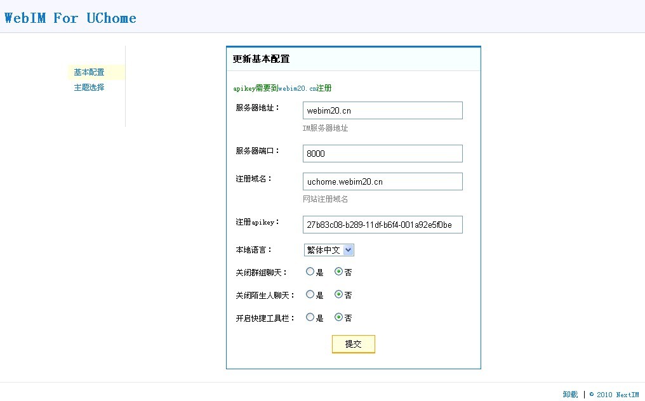Focus the 注册域名 input with uchome.webim20.cn
This screenshot has width=645, height=401.
383,181
